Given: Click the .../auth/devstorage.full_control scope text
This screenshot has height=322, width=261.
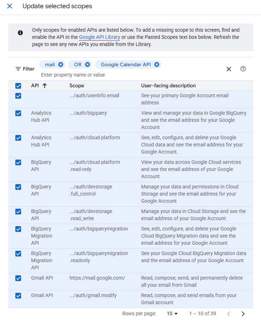Looking at the screenshot, I should pyautogui.click(x=91, y=190).
